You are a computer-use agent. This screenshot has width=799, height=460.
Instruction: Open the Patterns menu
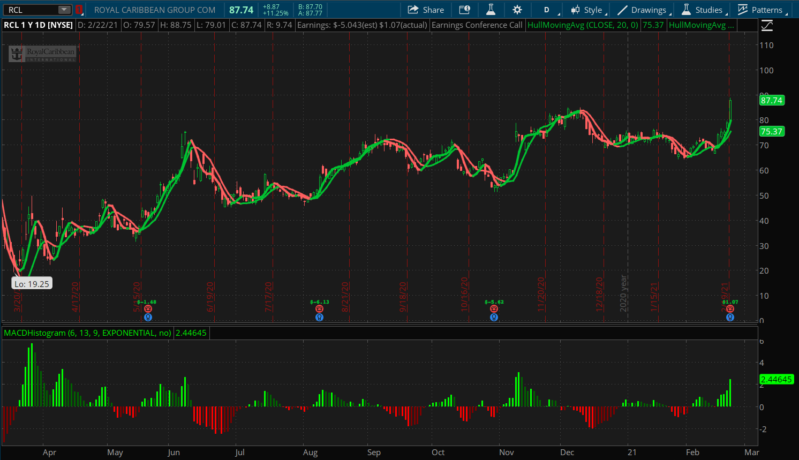pos(762,10)
